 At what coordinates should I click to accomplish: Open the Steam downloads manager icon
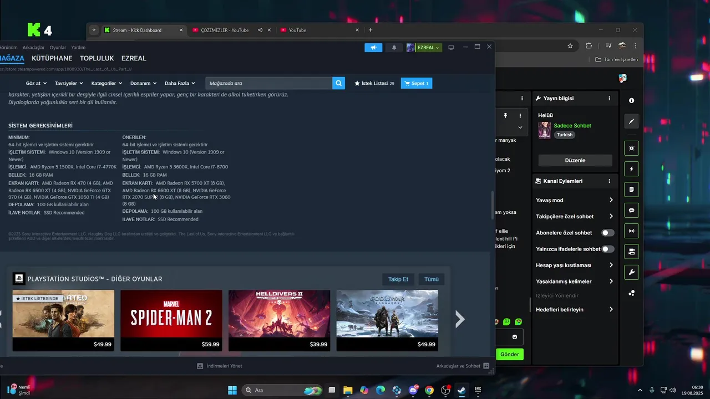pos(200,366)
